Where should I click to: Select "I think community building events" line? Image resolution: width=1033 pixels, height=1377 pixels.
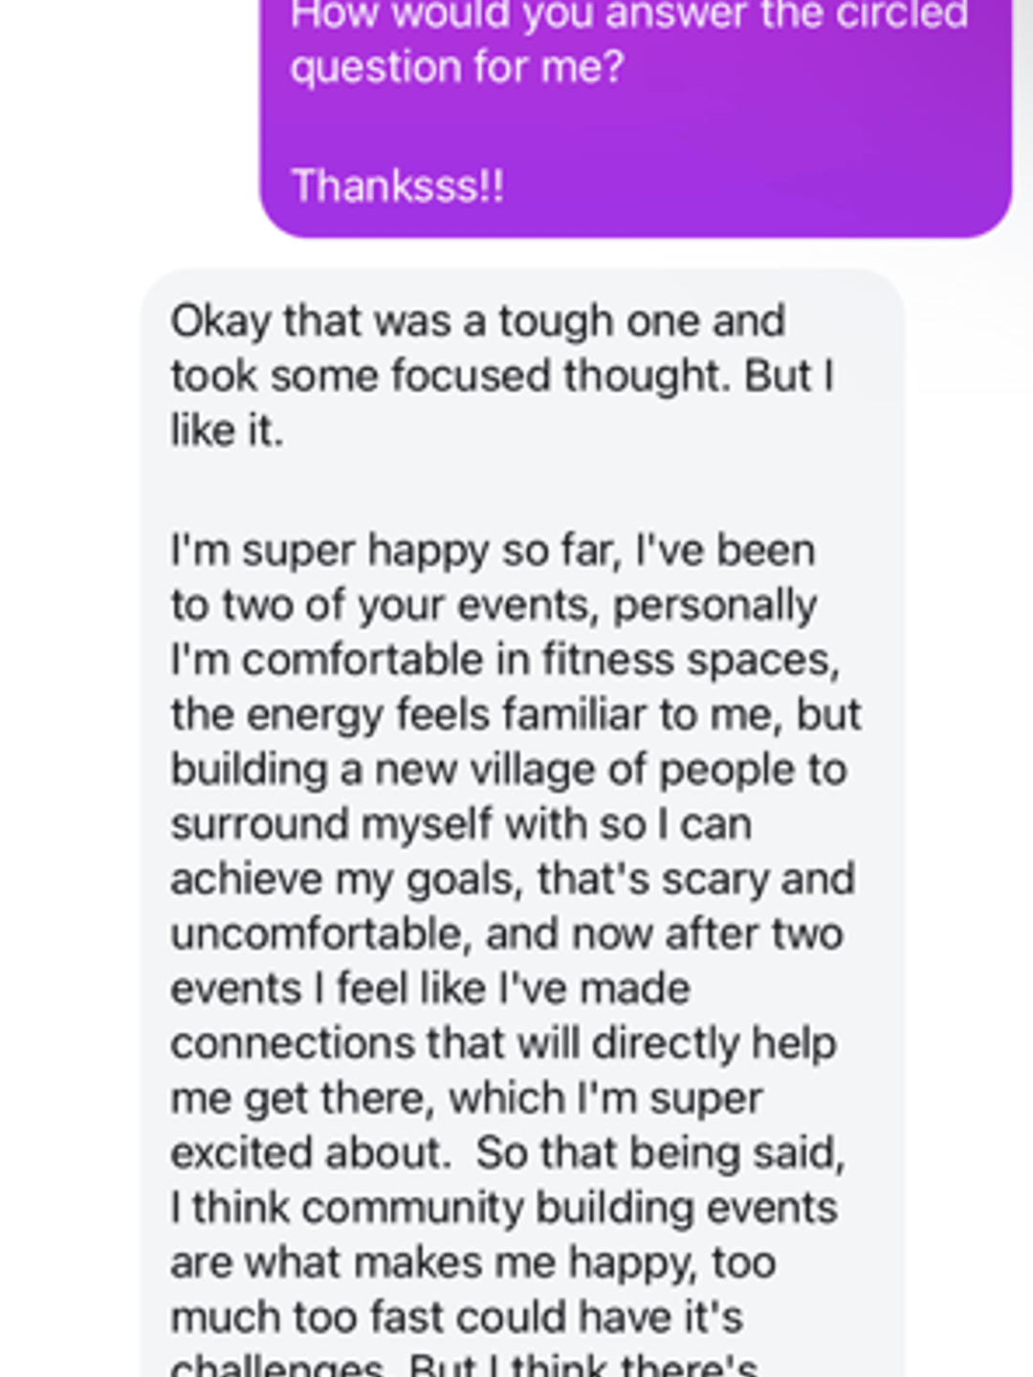point(504,1208)
